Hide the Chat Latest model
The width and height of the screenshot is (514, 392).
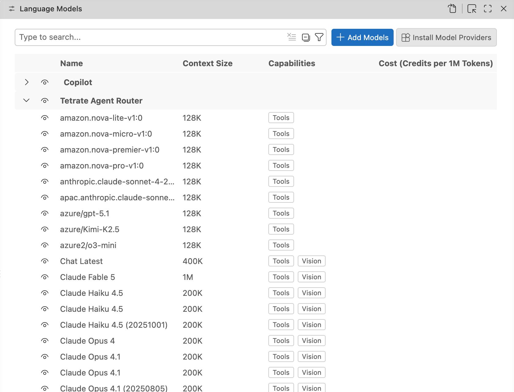(x=45, y=261)
